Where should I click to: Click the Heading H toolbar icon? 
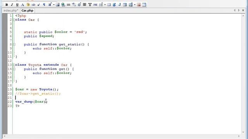coord(50,5)
